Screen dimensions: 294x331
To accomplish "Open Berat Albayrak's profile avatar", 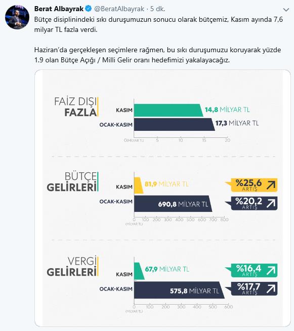I will click(x=17, y=17).
